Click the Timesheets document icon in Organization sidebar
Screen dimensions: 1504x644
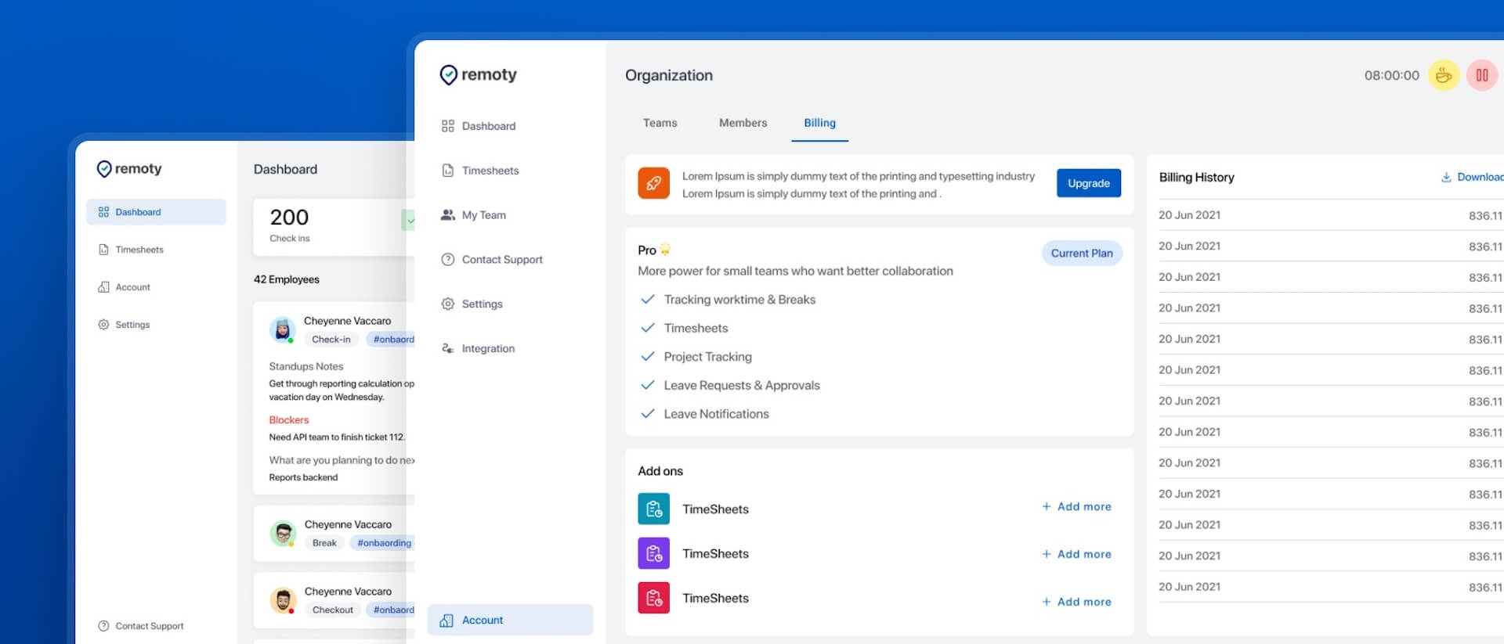point(447,170)
